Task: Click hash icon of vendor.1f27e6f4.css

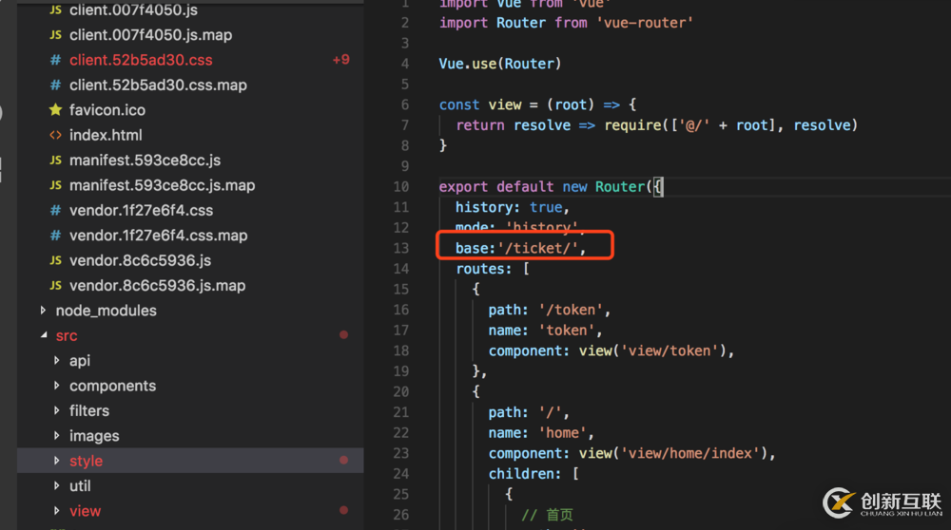Action: click(56, 210)
